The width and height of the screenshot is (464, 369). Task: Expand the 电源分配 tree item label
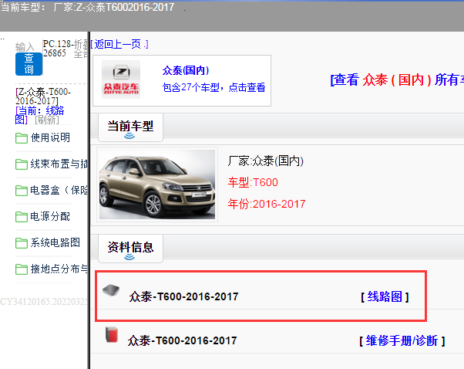coord(50,217)
